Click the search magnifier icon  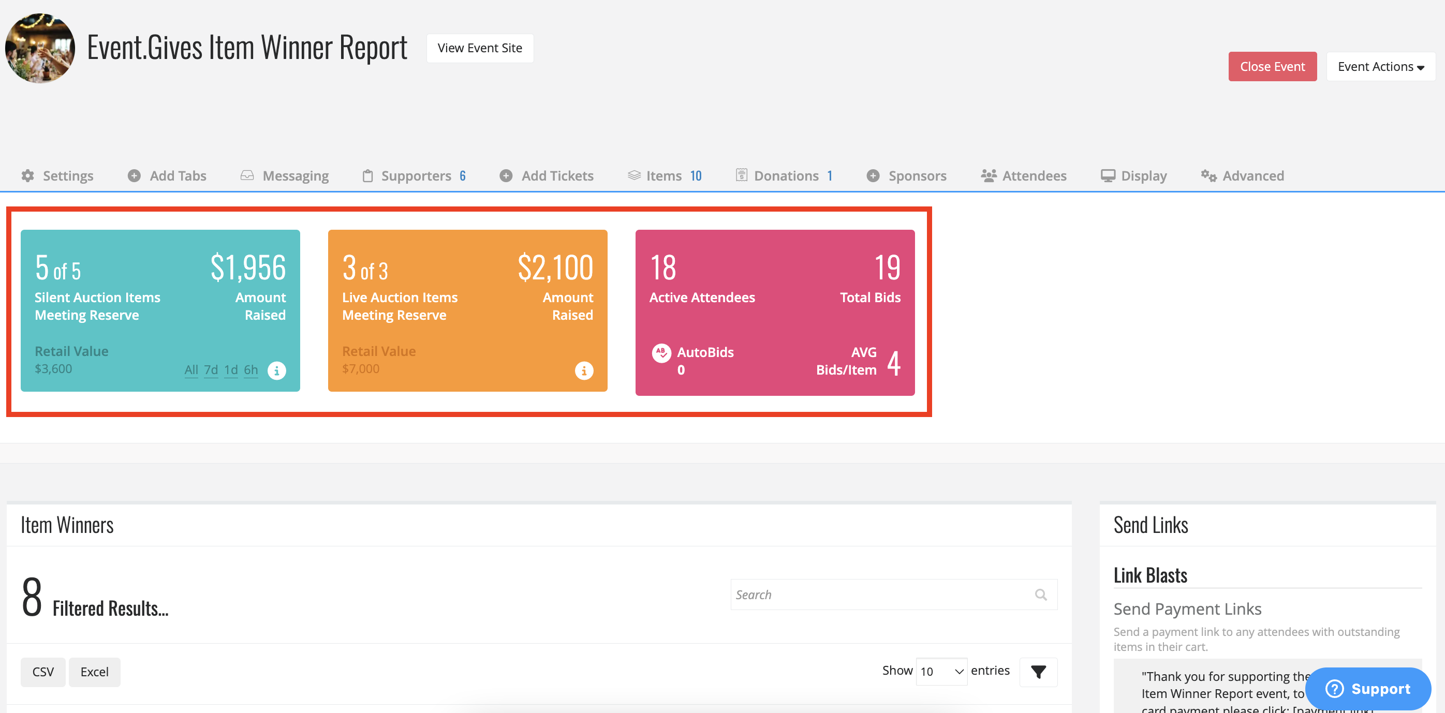click(1041, 595)
